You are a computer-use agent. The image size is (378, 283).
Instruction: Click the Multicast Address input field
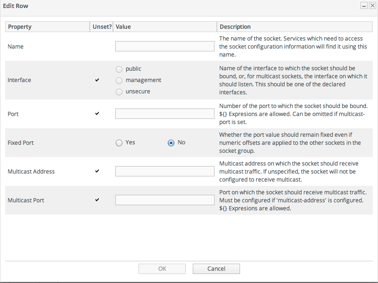click(165, 171)
